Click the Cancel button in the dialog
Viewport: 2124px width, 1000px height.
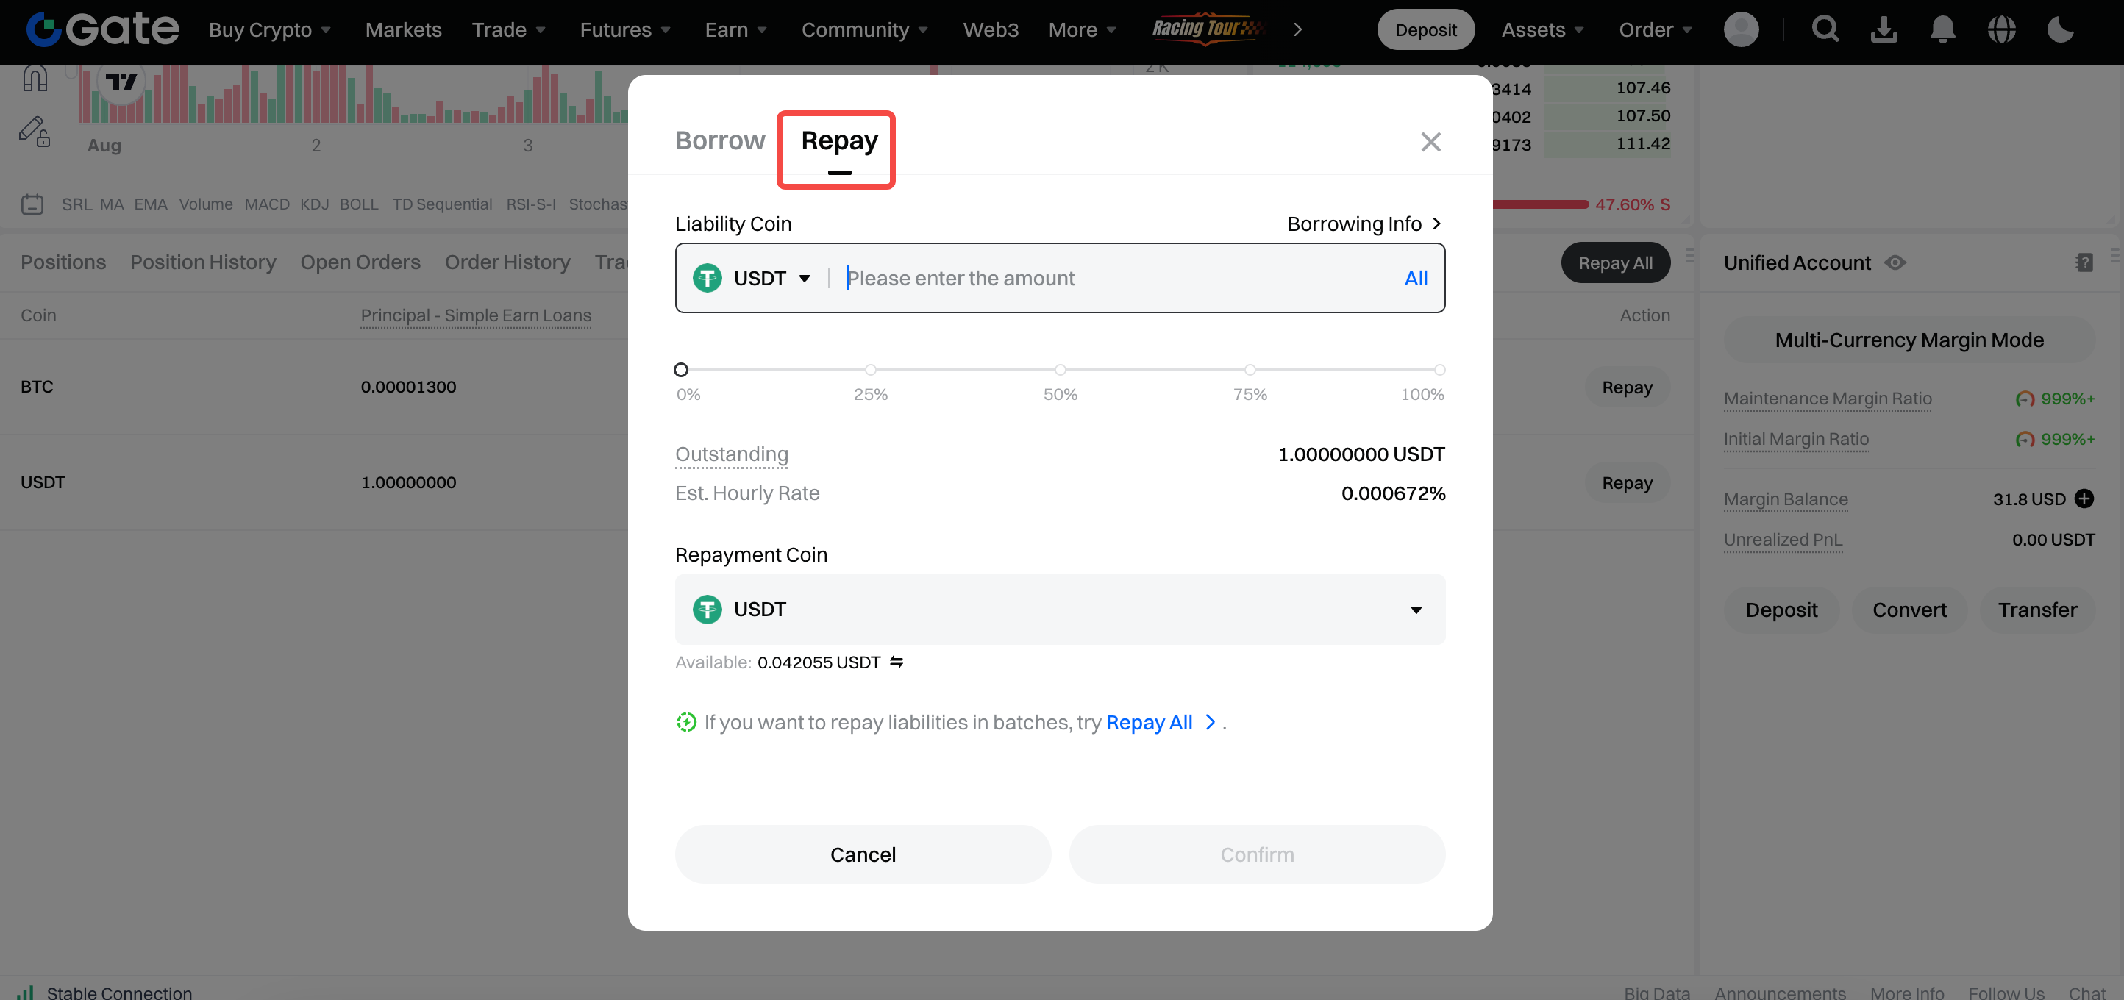pyautogui.click(x=863, y=854)
